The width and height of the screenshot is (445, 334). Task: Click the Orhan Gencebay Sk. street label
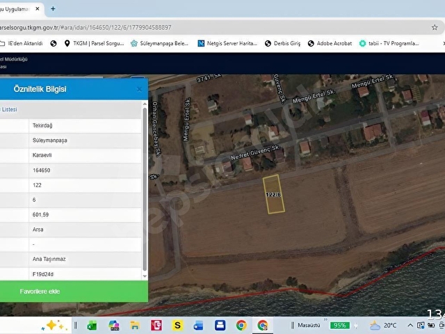156,129
